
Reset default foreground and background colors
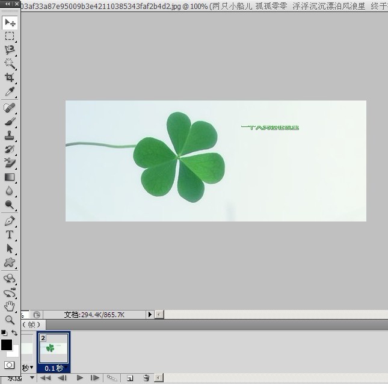(4, 333)
